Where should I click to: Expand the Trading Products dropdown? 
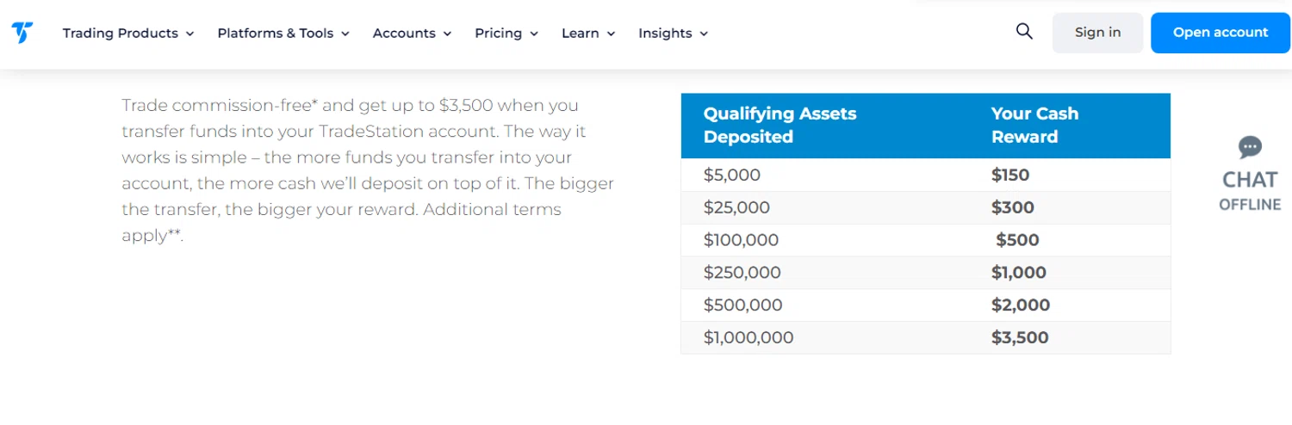coord(128,34)
